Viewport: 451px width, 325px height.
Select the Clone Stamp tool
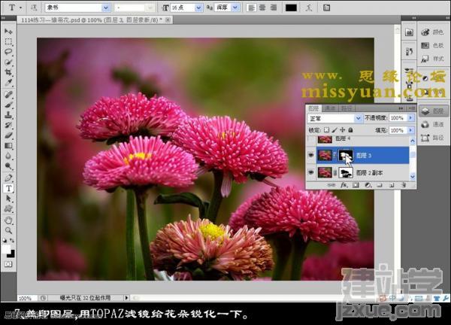8,115
